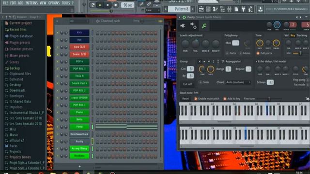Image resolution: width=310 pixels, height=174 pixels.
Task: Open the EDIT menu
Action: (x=13, y=3)
